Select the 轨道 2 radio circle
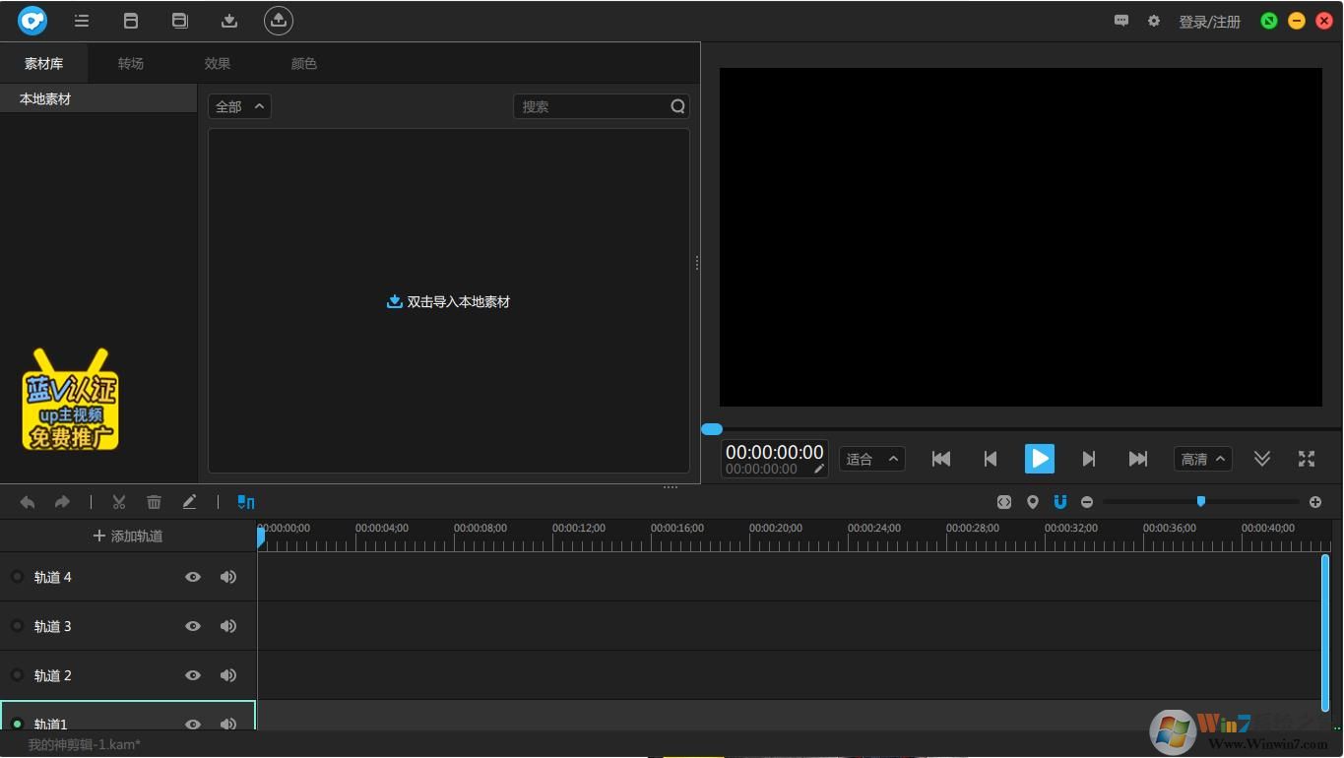The height and width of the screenshot is (758, 1344). click(x=17, y=675)
